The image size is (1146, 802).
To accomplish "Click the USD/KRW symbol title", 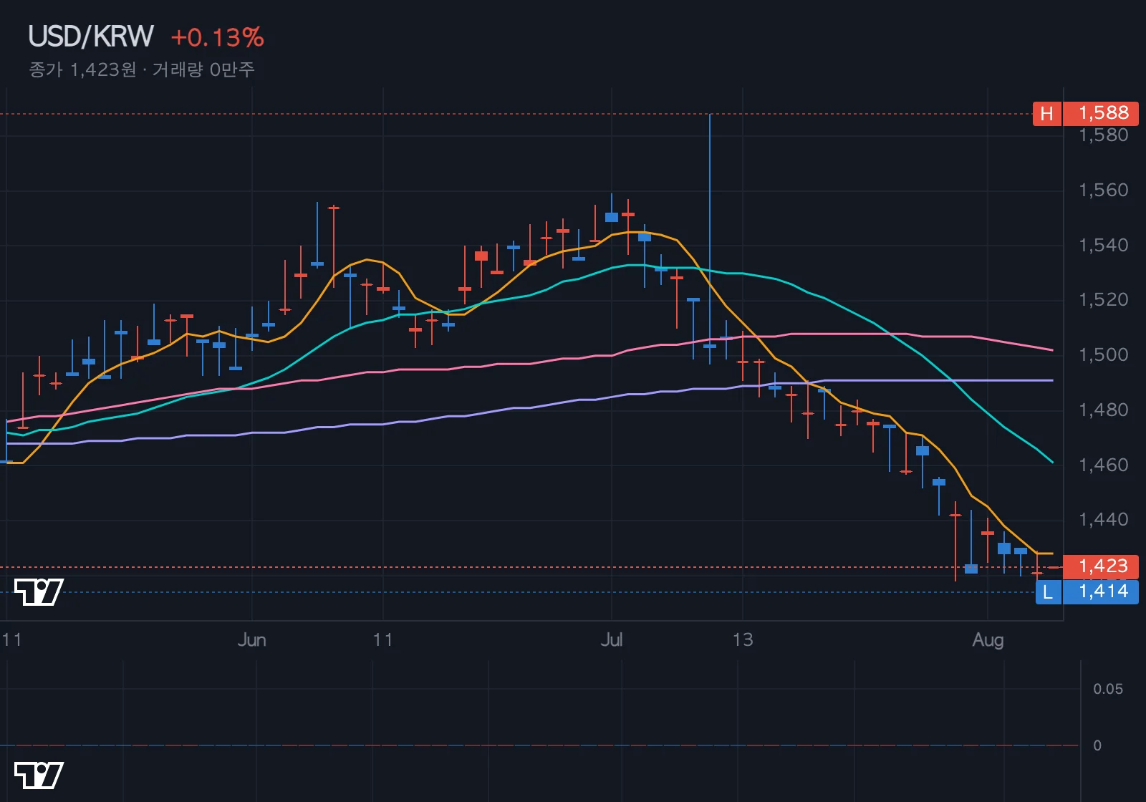I will (x=91, y=37).
